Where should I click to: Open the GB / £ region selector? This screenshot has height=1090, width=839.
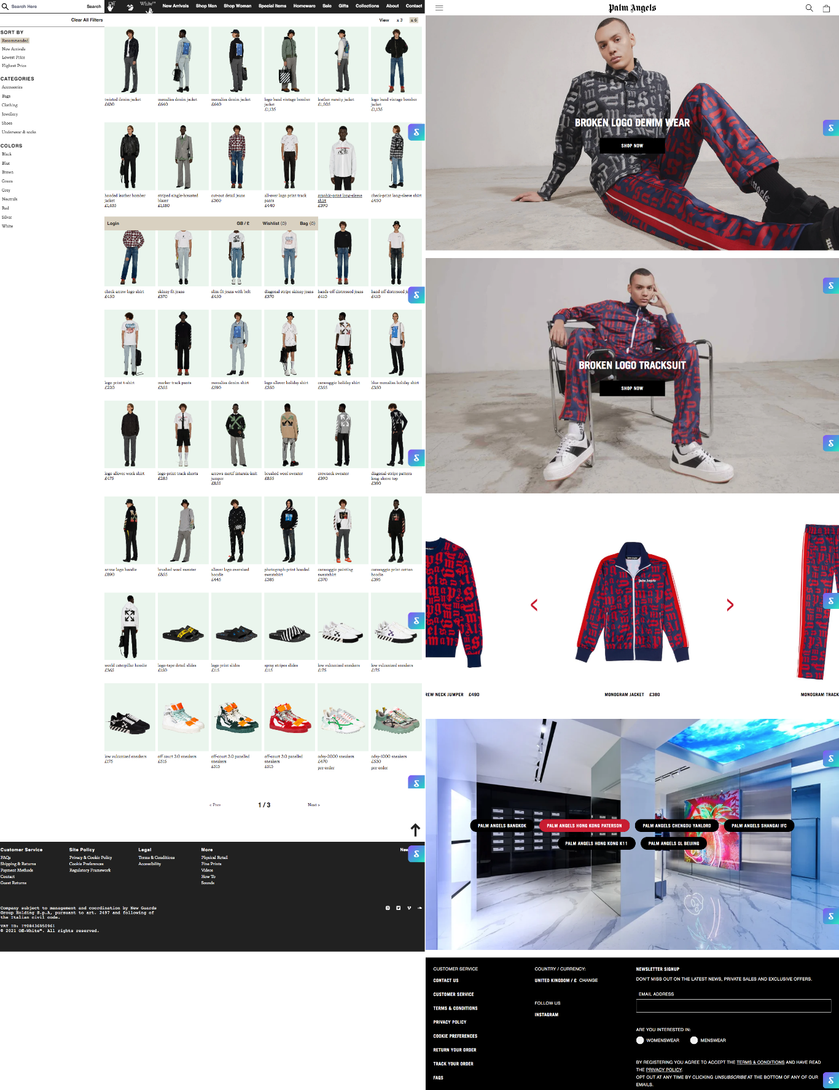[243, 224]
